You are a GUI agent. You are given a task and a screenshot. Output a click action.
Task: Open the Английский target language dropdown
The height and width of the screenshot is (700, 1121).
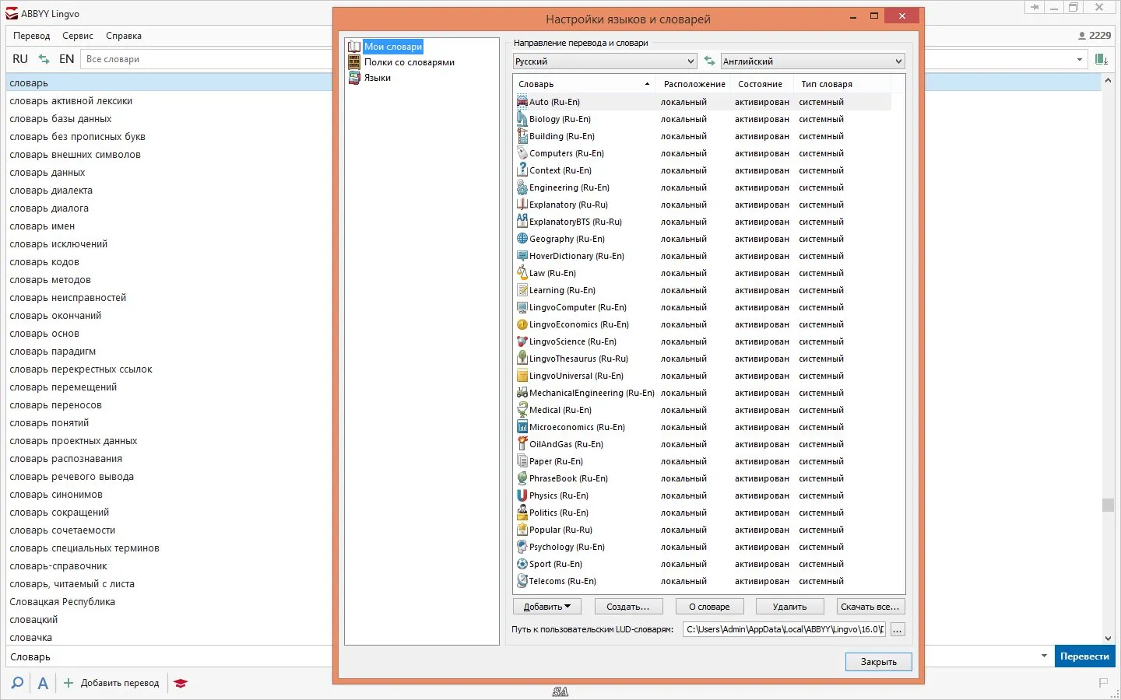pyautogui.click(x=813, y=61)
